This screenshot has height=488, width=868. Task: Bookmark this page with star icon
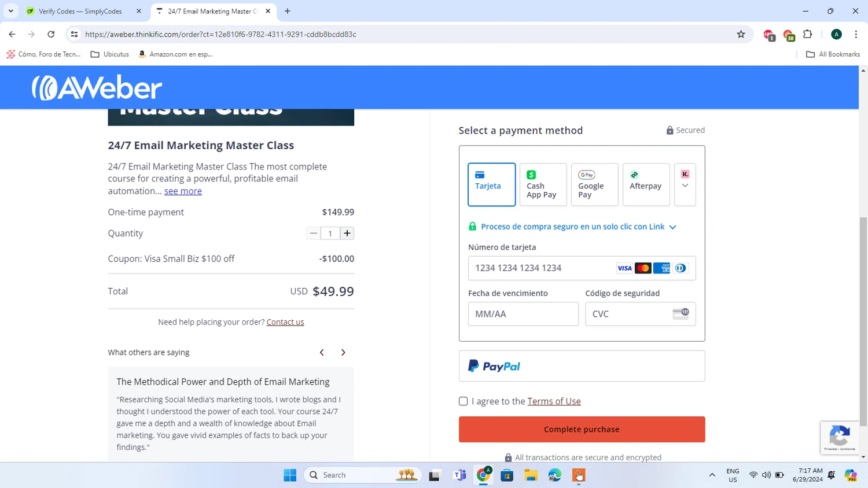pyautogui.click(x=741, y=34)
